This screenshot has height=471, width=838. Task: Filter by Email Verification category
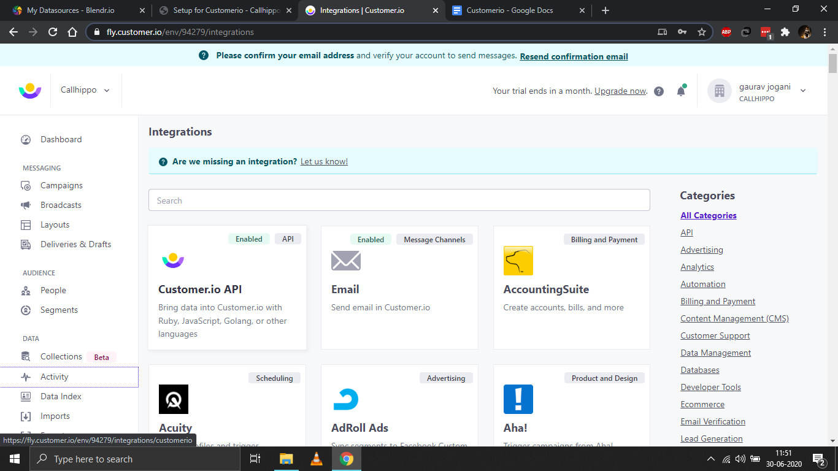[713, 421]
